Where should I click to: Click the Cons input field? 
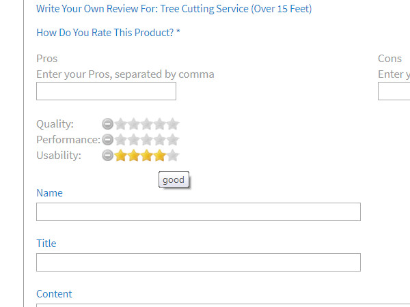point(394,91)
